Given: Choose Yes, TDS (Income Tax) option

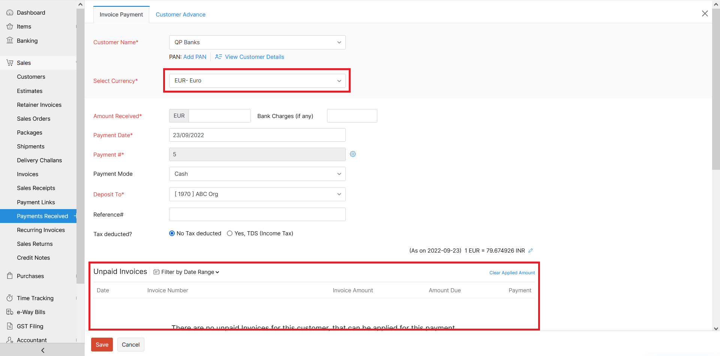Looking at the screenshot, I should [x=229, y=233].
